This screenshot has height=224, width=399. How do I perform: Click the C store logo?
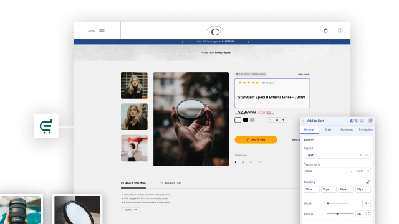[215, 30]
